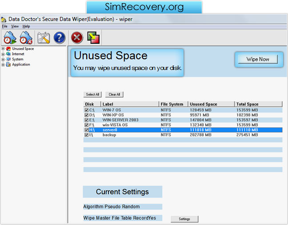This screenshot has width=288, height=225.
Task: Click the 95971 MB unused space value
Action: (200, 115)
